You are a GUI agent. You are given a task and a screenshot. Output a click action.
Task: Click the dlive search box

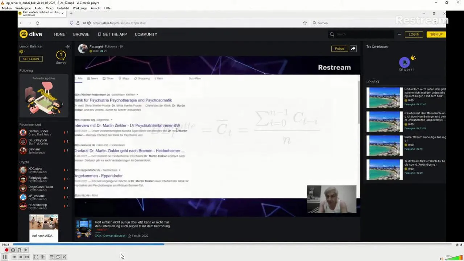(361, 34)
